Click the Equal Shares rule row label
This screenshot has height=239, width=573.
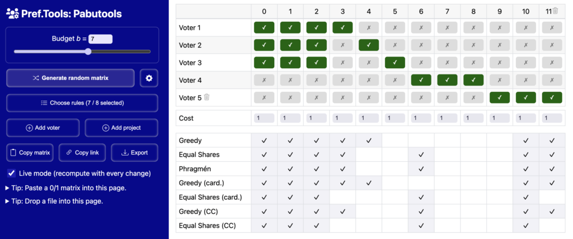point(199,154)
